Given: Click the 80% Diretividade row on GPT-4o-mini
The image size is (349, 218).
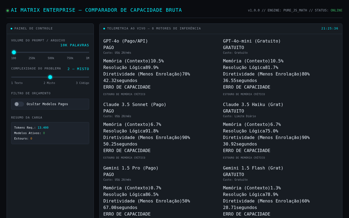Looking at the screenshot, I should 266,74.
